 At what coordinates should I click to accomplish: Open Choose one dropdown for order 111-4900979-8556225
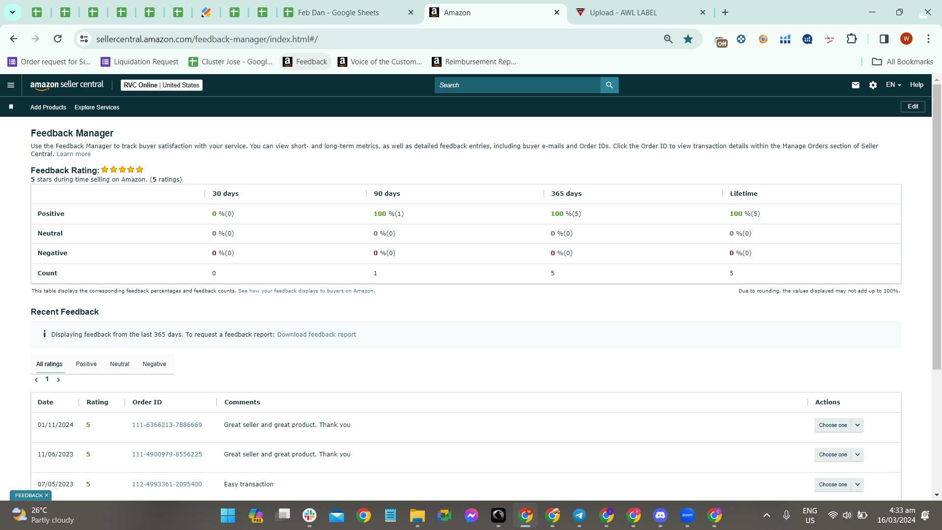coord(839,454)
